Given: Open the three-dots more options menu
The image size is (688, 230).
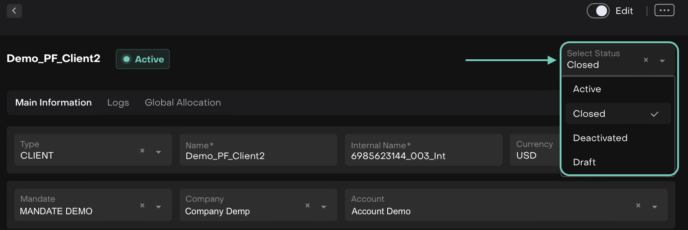Looking at the screenshot, I should click(x=664, y=10).
